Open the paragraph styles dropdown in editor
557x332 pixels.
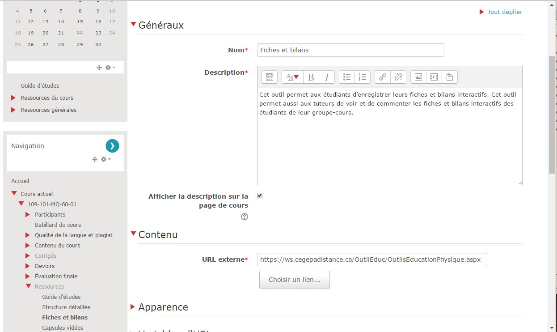(292, 77)
